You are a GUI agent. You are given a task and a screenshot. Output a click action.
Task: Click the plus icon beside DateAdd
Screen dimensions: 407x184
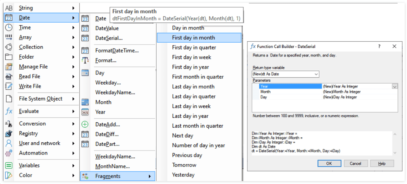point(85,124)
